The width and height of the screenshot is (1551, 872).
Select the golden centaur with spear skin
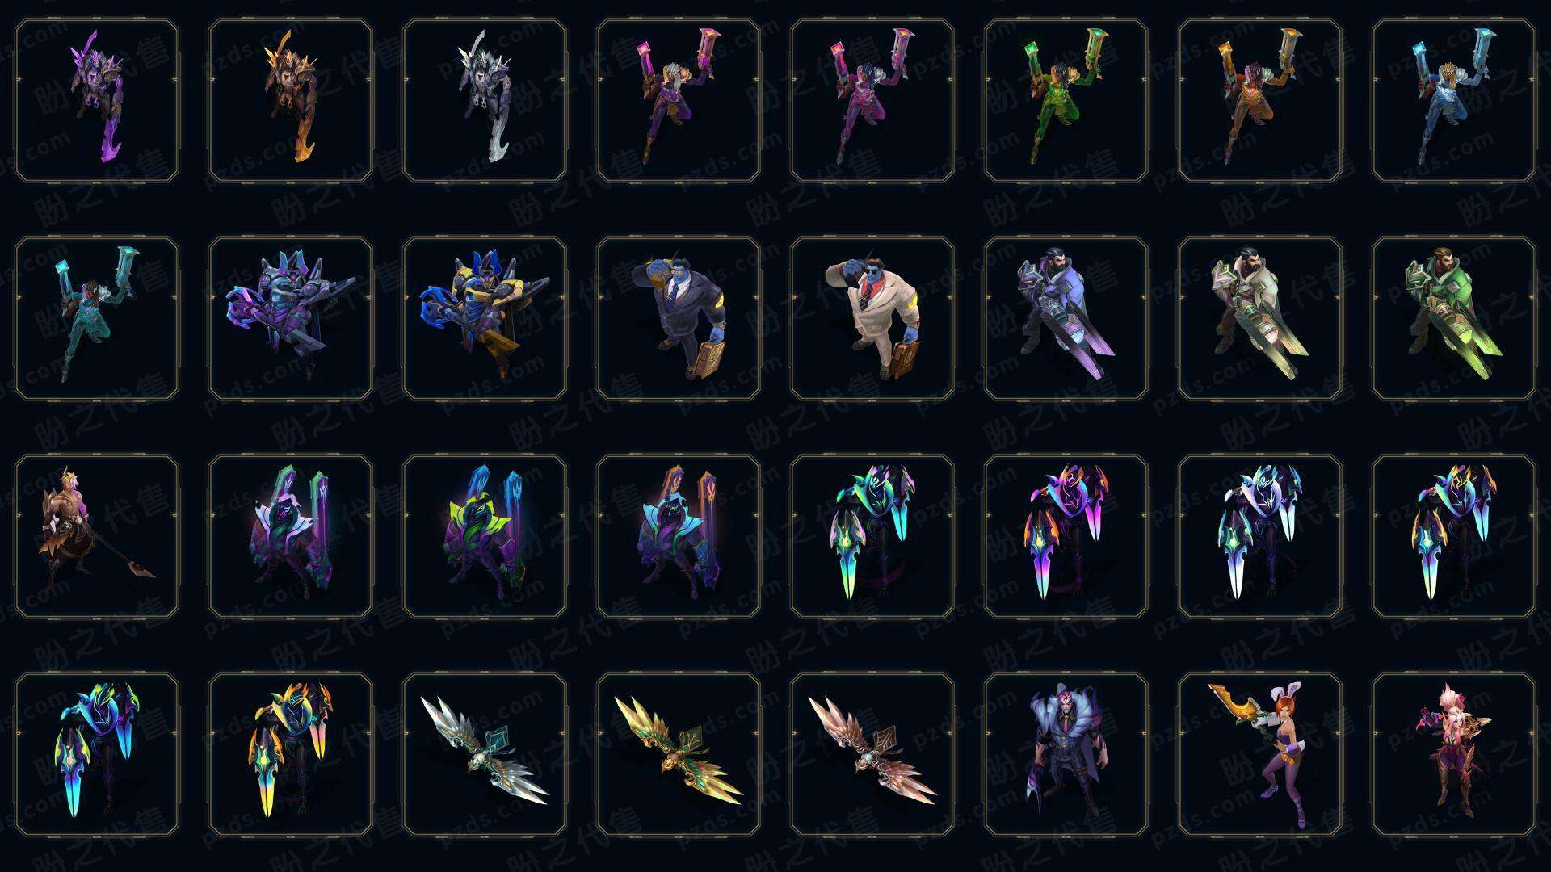97,536
